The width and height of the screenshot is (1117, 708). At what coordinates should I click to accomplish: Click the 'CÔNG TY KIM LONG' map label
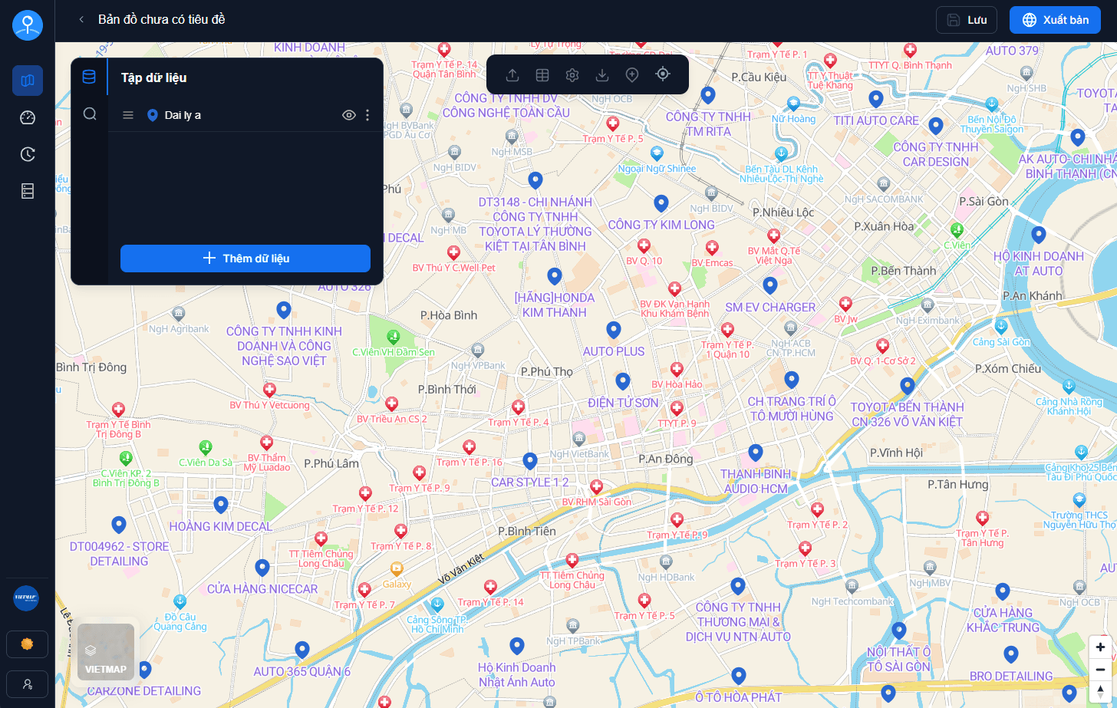(x=661, y=225)
